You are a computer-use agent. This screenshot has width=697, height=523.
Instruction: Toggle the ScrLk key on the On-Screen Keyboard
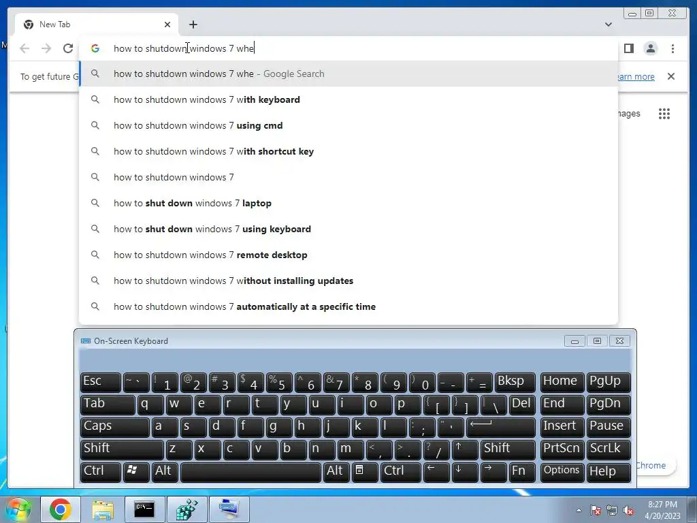[609, 449]
